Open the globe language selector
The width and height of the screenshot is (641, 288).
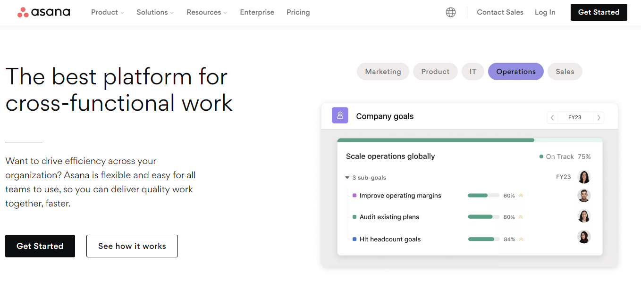pos(451,12)
